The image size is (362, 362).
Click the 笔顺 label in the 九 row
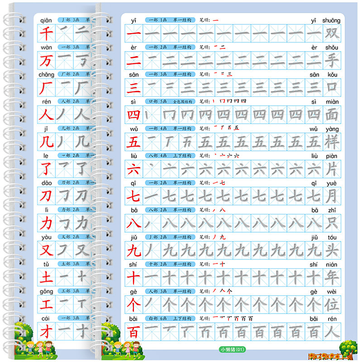[x=205, y=237]
